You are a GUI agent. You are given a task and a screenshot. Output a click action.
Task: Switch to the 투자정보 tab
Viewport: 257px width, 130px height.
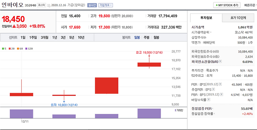click(206, 18)
